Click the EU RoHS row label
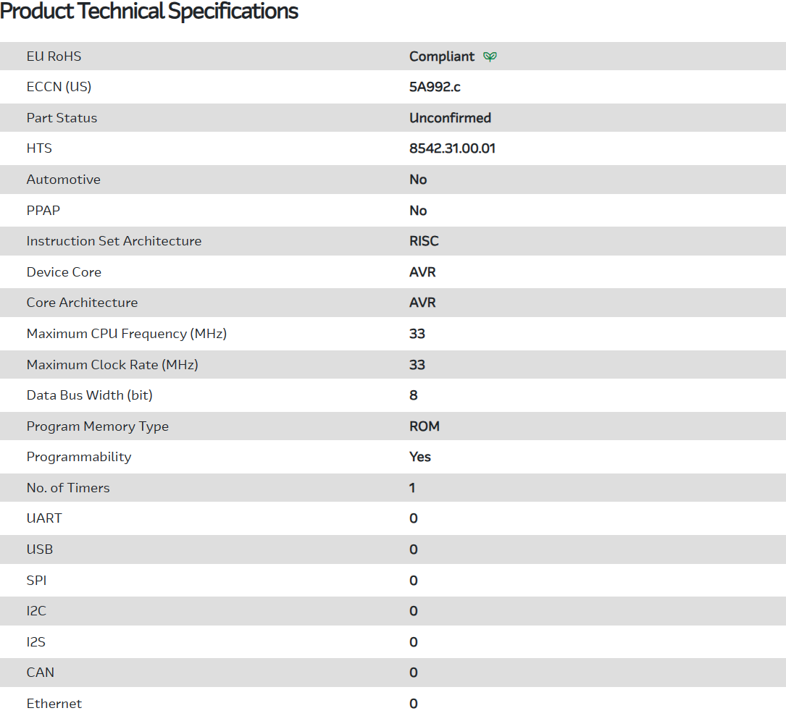 [x=54, y=56]
